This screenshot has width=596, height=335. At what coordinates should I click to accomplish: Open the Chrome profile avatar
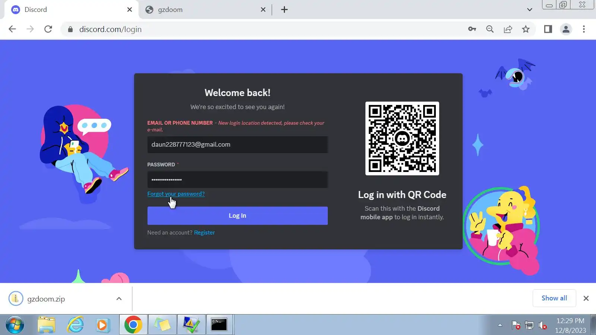(x=566, y=29)
